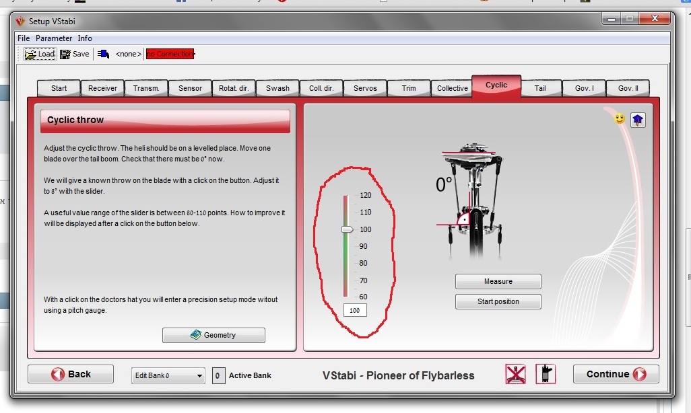691x413 pixels.
Task: Click the Measure button
Action: pos(498,281)
